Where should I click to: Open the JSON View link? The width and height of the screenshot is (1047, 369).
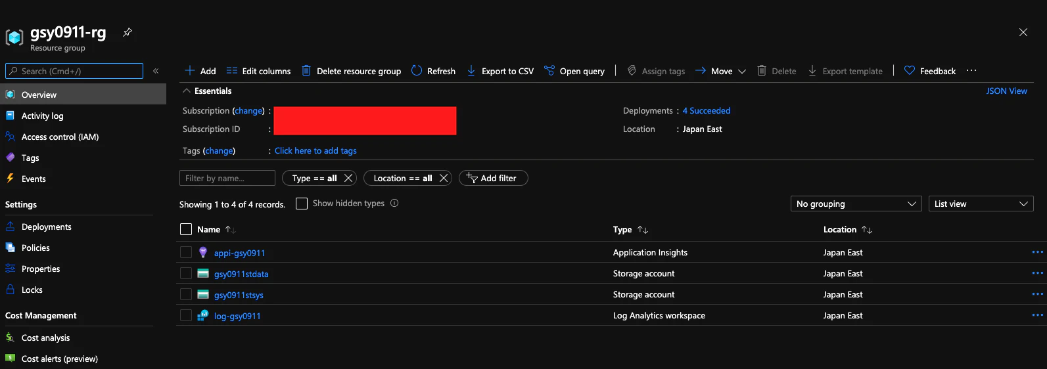tap(1006, 91)
